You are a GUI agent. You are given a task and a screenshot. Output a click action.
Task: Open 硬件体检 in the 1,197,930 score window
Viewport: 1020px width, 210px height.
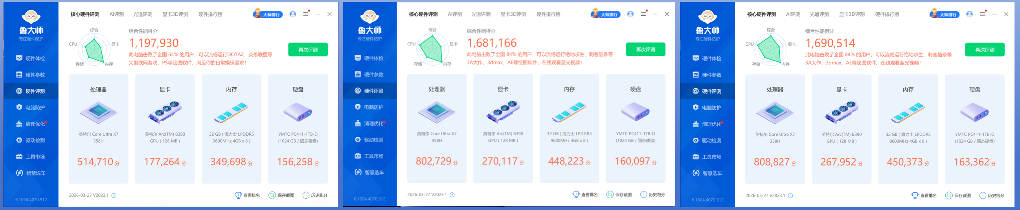point(31,58)
